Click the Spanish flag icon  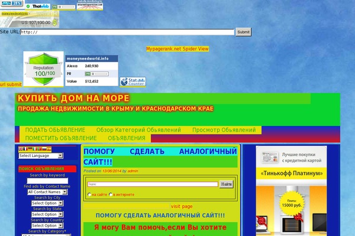point(49,149)
